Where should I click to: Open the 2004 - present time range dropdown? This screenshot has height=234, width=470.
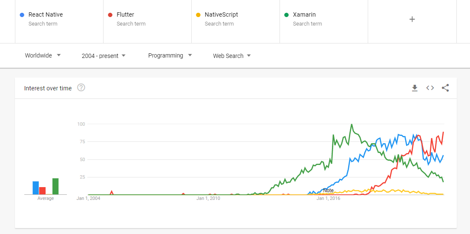click(104, 56)
